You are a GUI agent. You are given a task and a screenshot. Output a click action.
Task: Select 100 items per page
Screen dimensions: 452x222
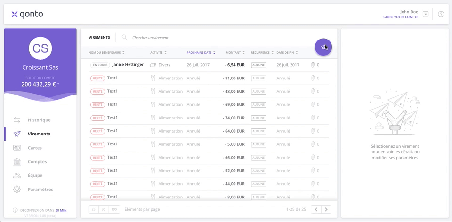(114, 209)
